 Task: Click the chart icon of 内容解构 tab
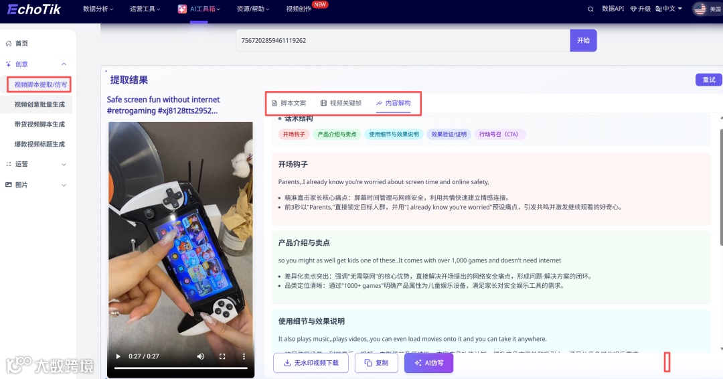[x=379, y=103]
